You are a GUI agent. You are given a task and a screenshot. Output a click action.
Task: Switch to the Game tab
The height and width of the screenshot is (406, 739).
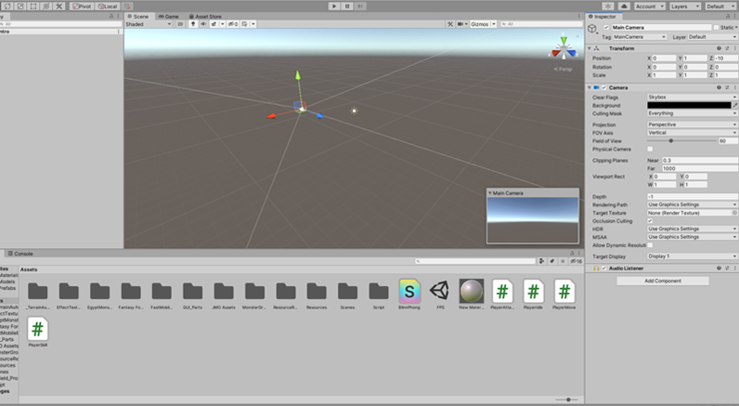coord(170,17)
